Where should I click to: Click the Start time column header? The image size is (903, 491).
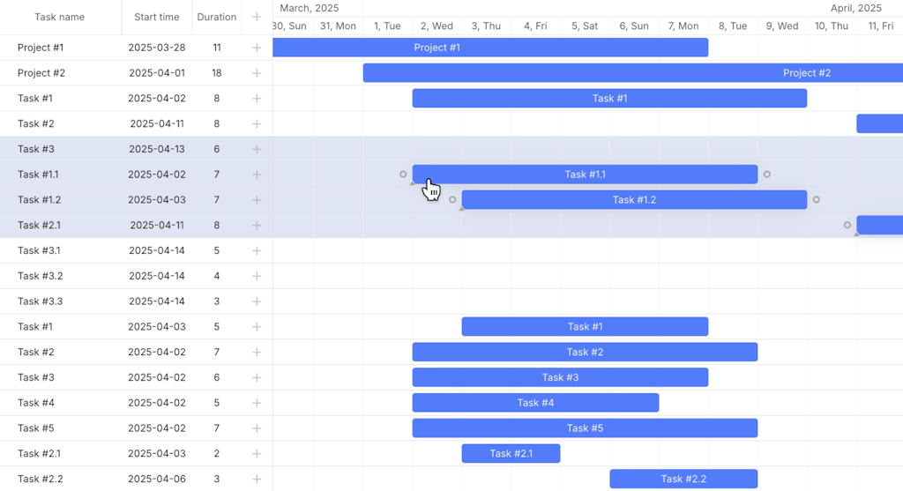coord(157,18)
